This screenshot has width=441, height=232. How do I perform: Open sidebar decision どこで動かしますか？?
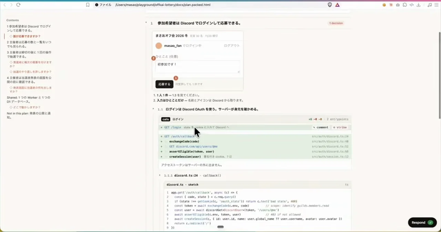pyautogui.click(x=25, y=107)
